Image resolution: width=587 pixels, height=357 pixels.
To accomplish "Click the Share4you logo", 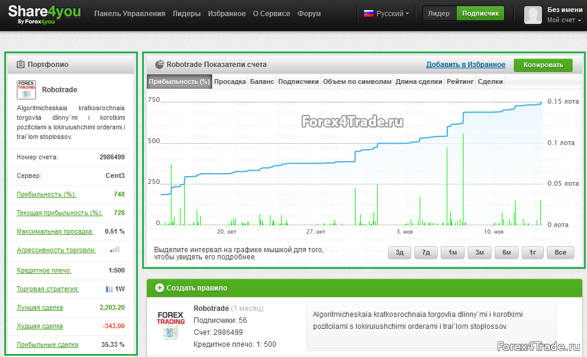I will point(44,14).
